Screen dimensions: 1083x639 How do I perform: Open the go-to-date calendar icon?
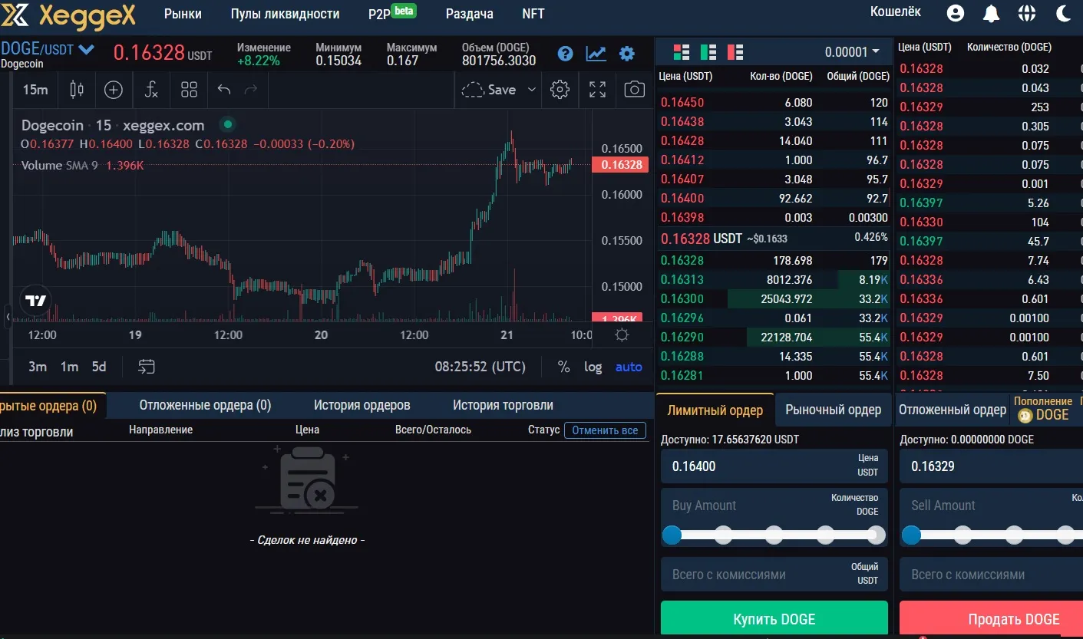click(147, 367)
